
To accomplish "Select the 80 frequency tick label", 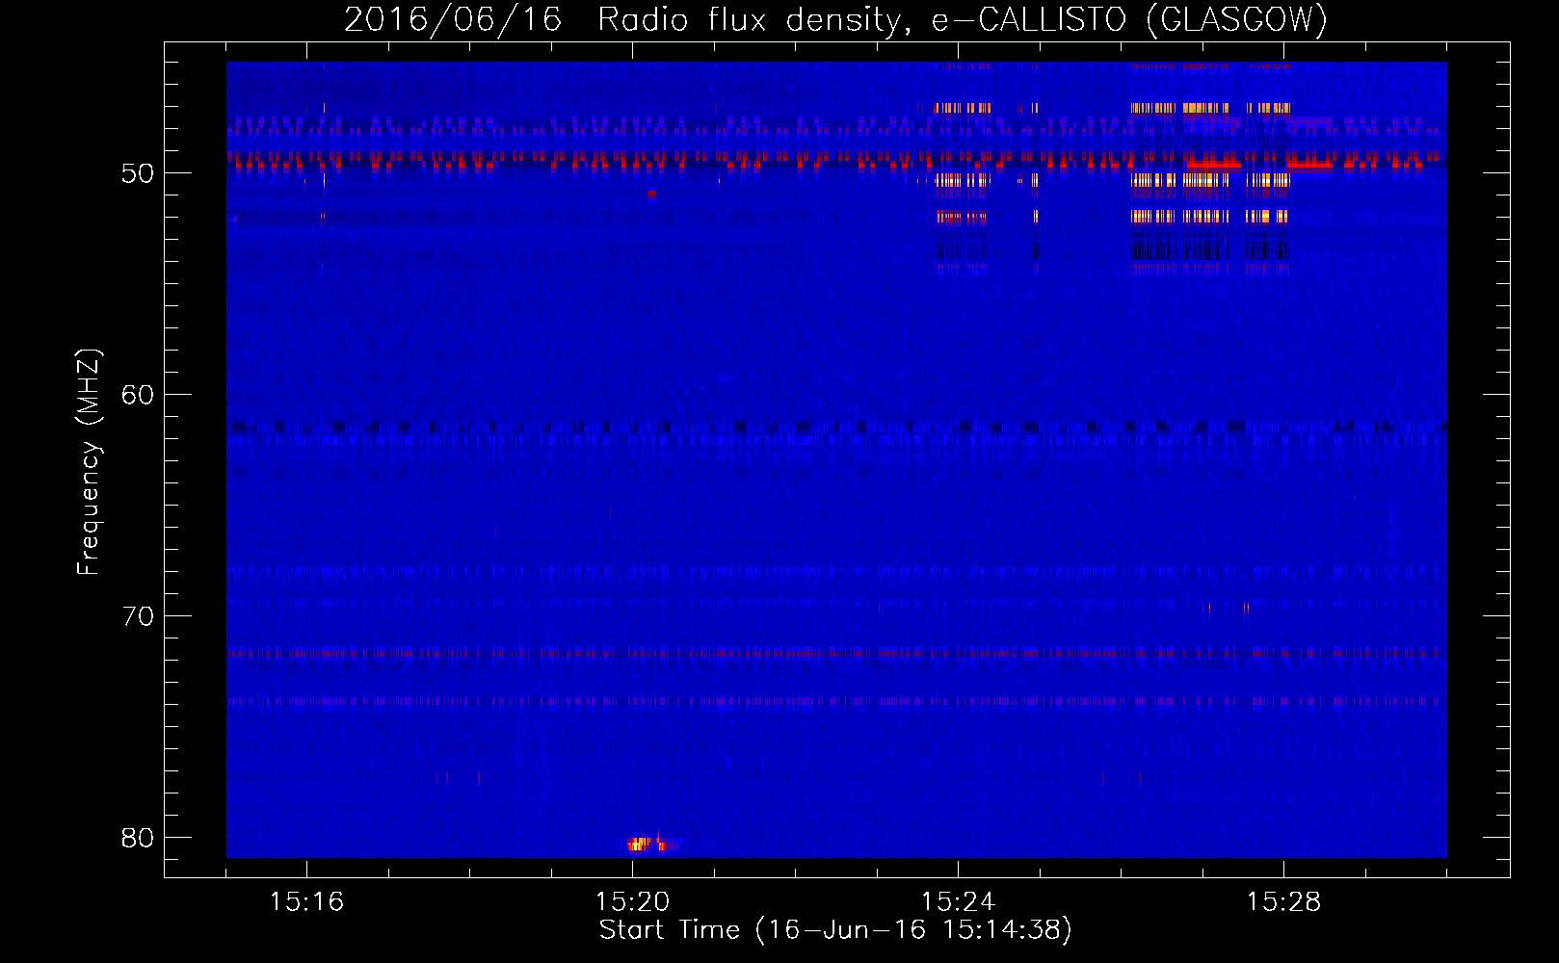I will tap(138, 838).
